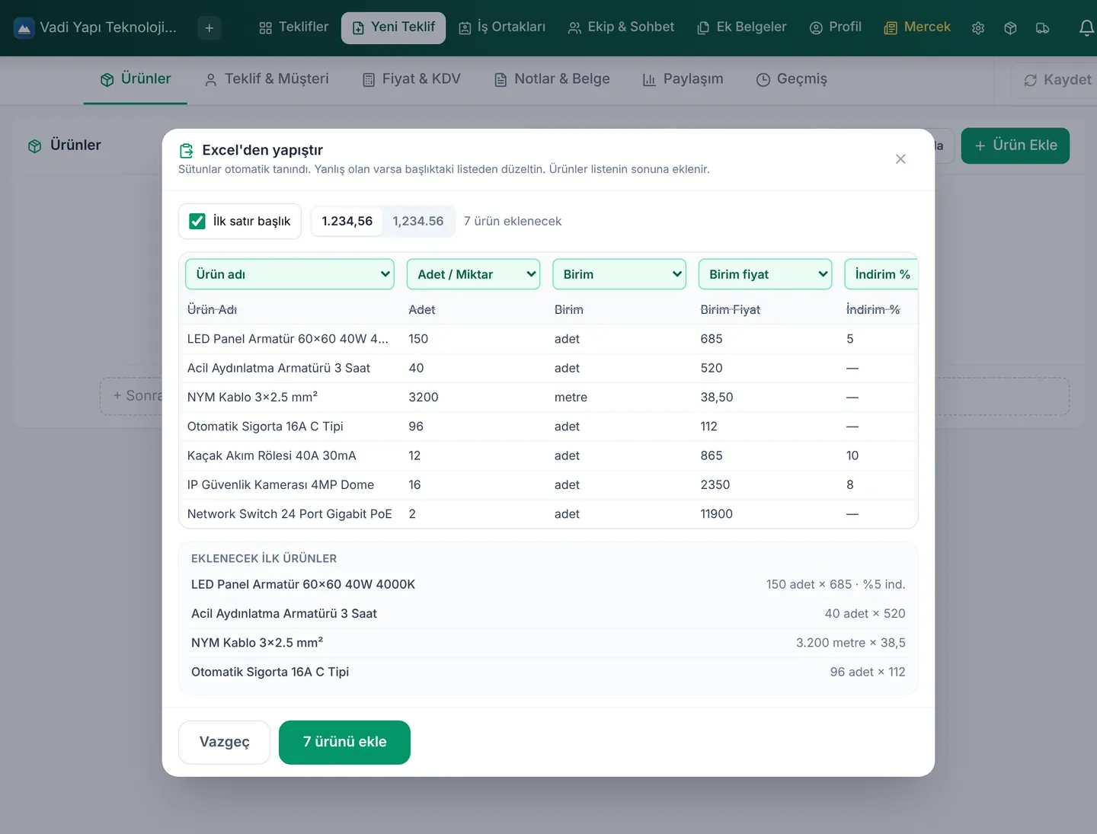Open the İş Ortakları tab
Viewport: 1097px width, 834px height.
(x=502, y=27)
